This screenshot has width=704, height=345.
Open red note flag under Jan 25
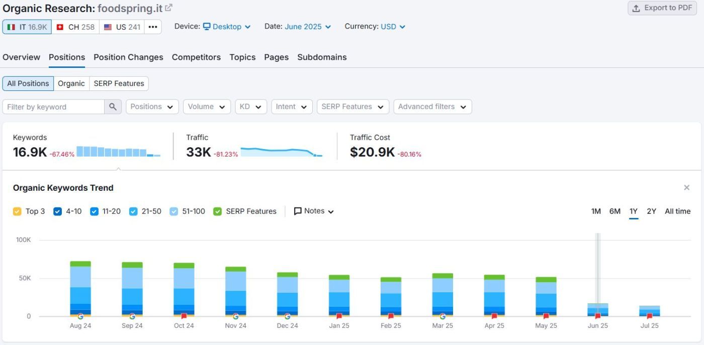339,316
